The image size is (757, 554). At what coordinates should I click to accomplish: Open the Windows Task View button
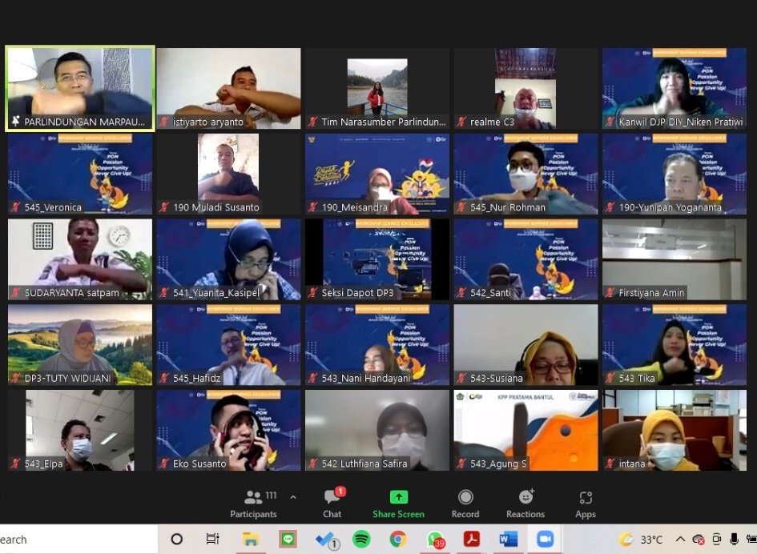coord(213,540)
